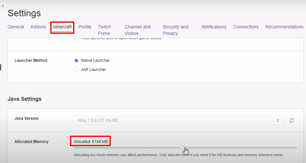Screen dimensions: 306x163
Task: Select JAR Launcher radio option
Action: pos(76,70)
